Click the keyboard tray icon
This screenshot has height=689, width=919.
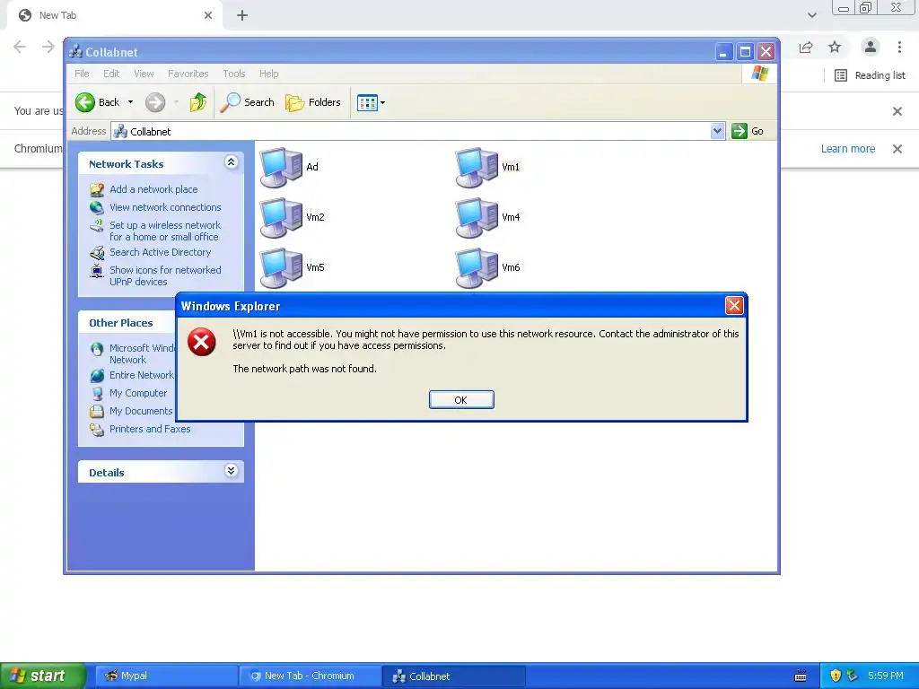800,676
